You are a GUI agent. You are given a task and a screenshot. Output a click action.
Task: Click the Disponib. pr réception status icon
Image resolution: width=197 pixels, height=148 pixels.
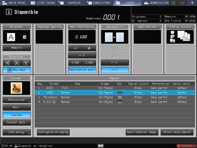(x=16, y=146)
